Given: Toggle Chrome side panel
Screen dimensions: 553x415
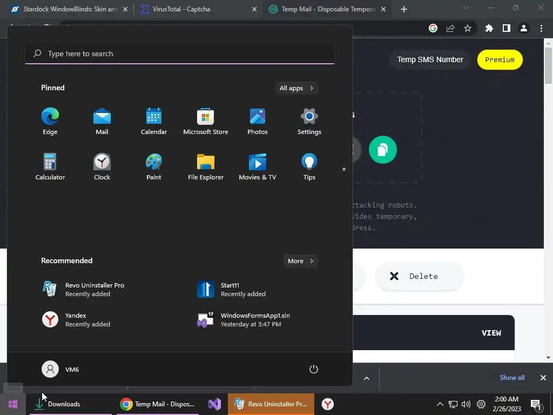Looking at the screenshot, I should (x=507, y=28).
